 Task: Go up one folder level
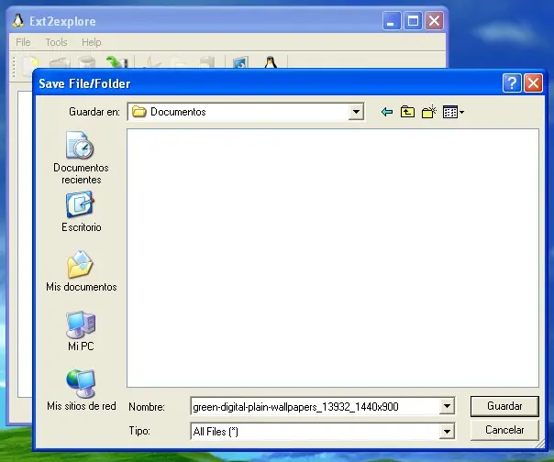click(407, 112)
